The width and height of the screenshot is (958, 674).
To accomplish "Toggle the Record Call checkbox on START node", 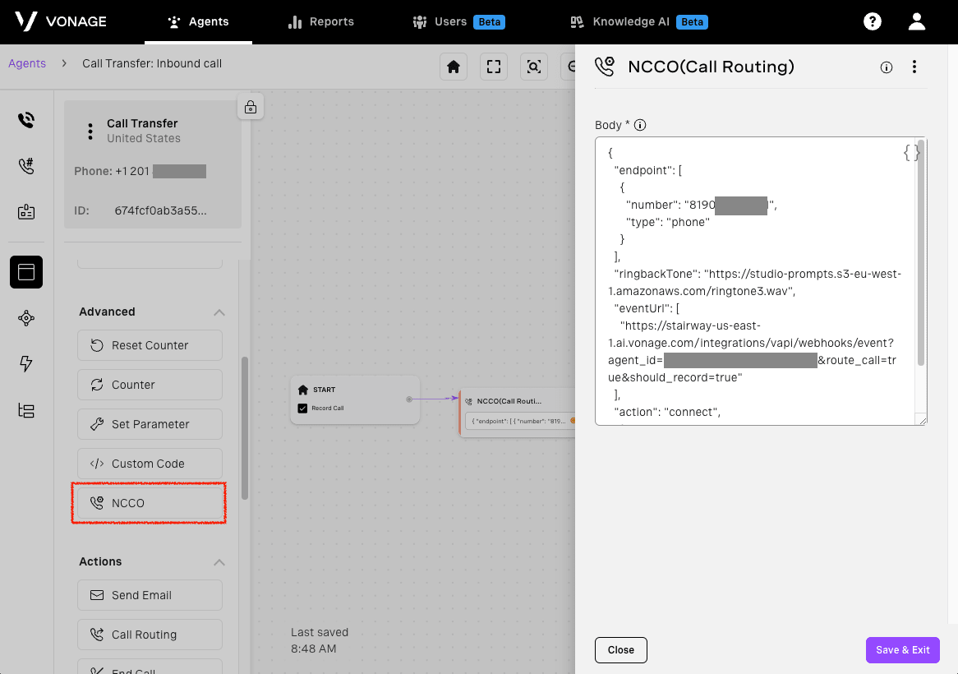I will (303, 408).
